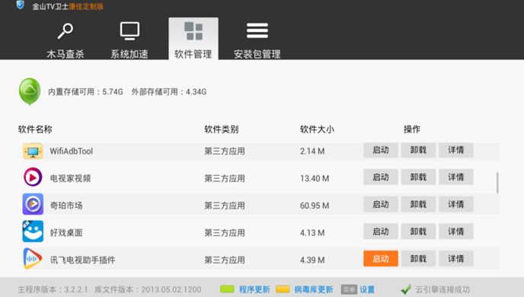View 详情 for 电视家视频
Viewport: 524px width, 297px height.
455,177
